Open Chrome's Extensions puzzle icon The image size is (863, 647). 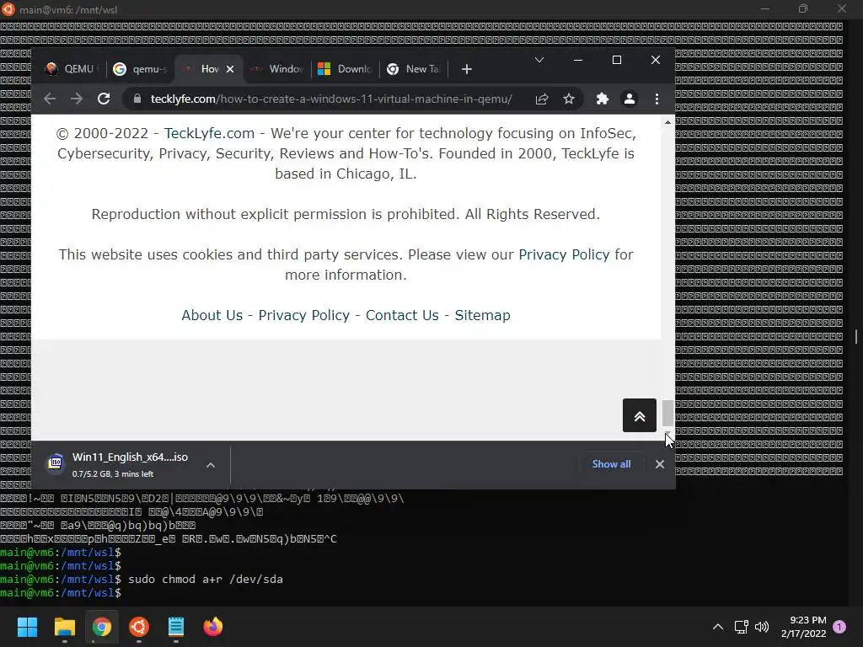602,99
